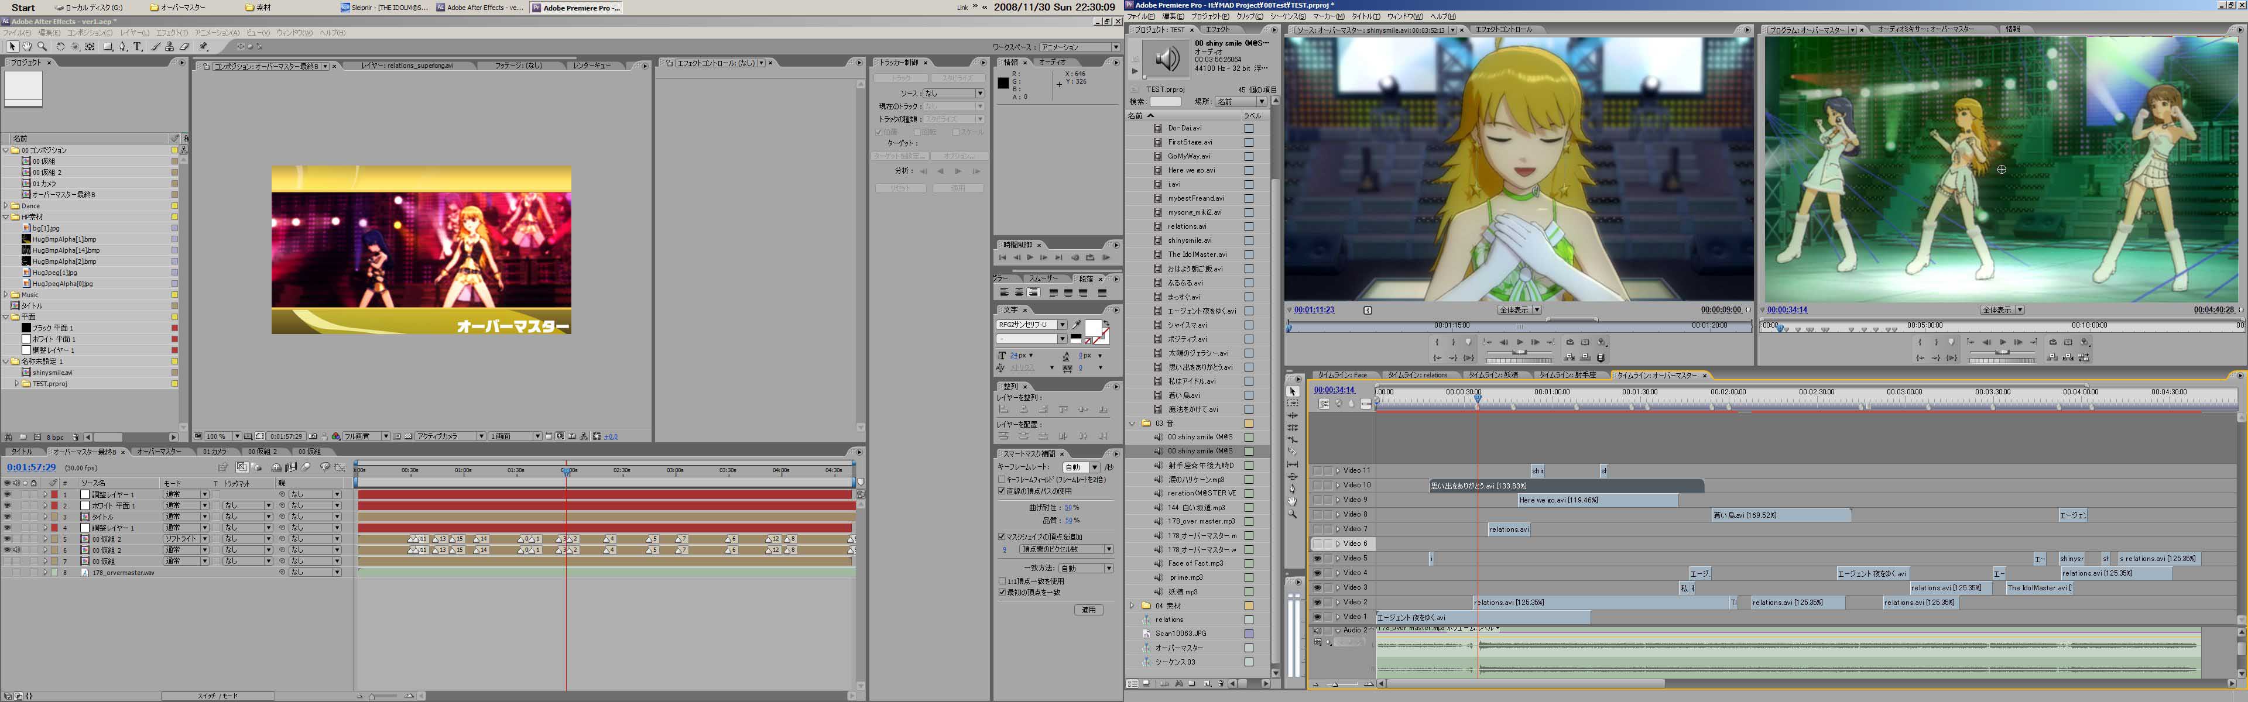Enable the キーフレームフィールド checkbox
This screenshot has height=702, width=2248.
click(x=1002, y=480)
